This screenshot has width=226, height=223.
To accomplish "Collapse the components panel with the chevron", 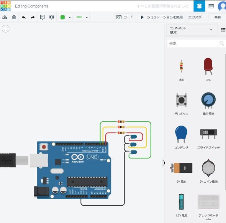I will (x=164, y=163).
